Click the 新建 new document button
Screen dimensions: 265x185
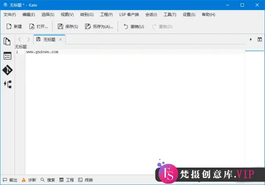14,27
